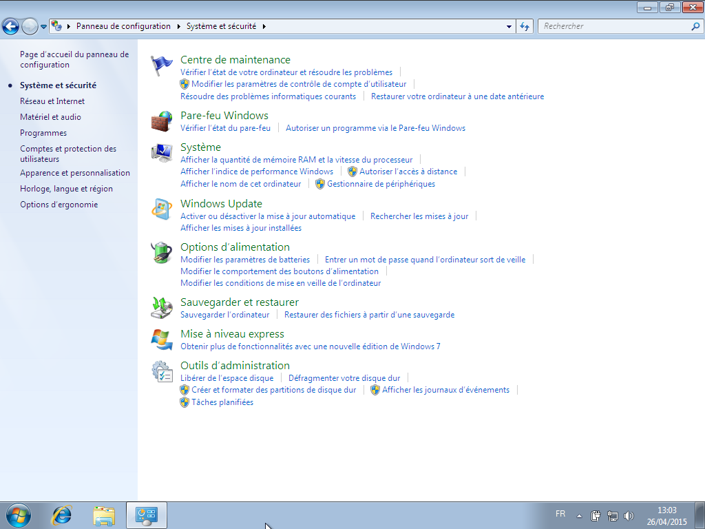Expand arrow before Panneau de configuration breadcrumb

69,26
